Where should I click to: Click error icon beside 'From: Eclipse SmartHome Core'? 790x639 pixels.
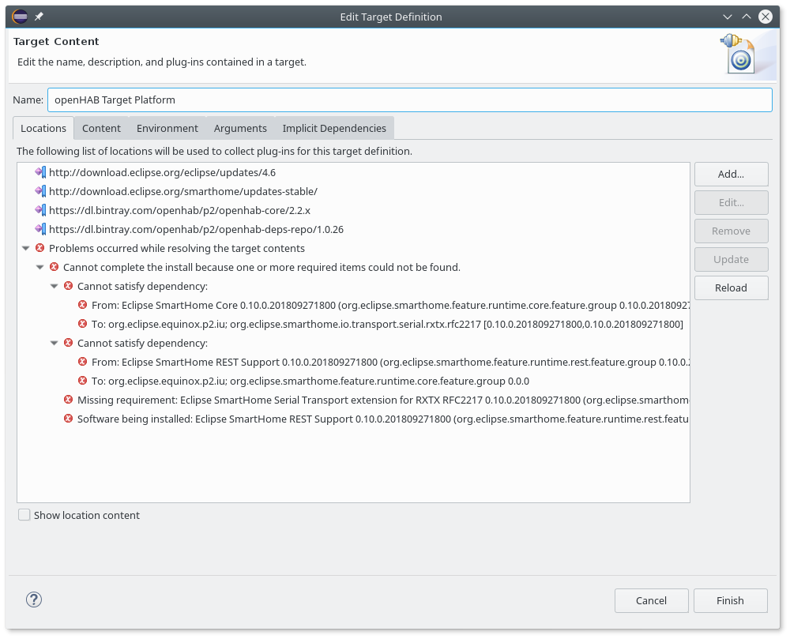click(x=83, y=305)
